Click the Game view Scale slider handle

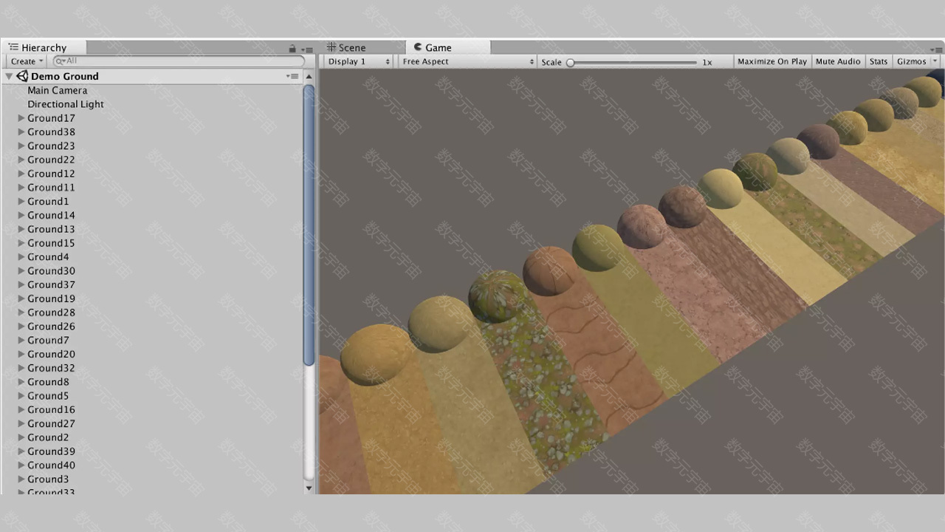(570, 63)
